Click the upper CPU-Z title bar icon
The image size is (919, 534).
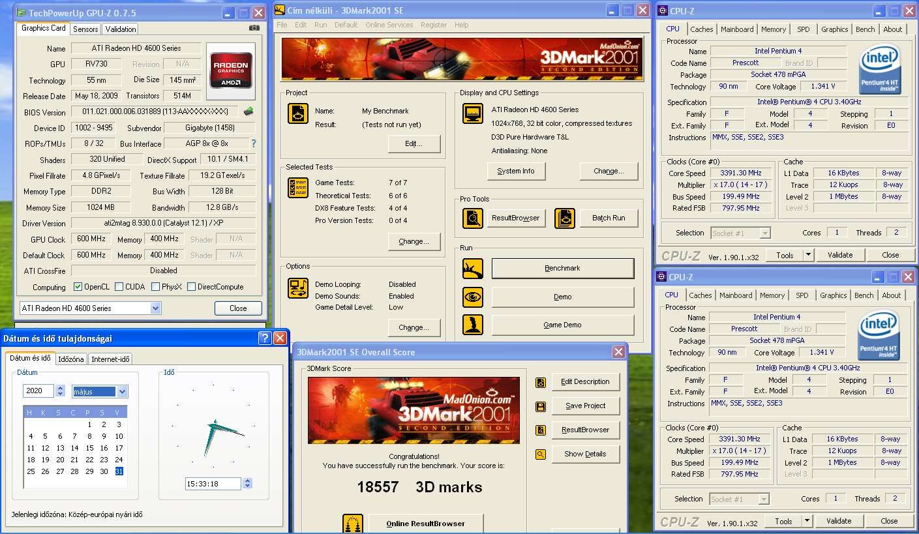coord(662,10)
